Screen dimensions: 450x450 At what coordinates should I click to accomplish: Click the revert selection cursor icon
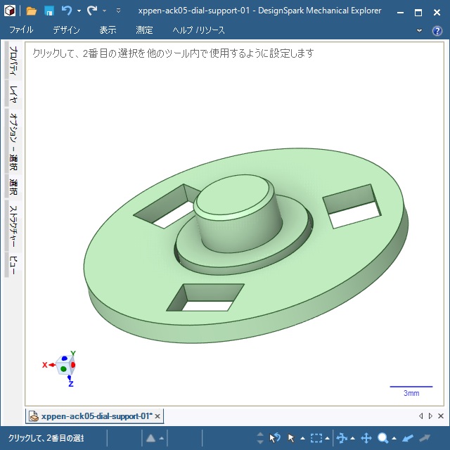pyautogui.click(x=275, y=438)
